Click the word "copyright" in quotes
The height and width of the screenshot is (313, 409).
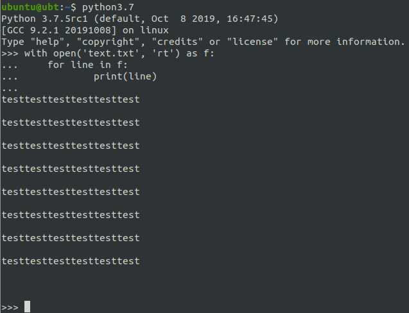(x=109, y=42)
